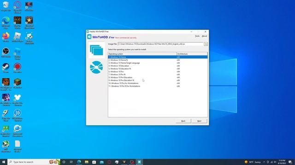295x165 pixels.
Task: Open the Tools menu in WinToHDD
Action: pyautogui.click(x=197, y=36)
